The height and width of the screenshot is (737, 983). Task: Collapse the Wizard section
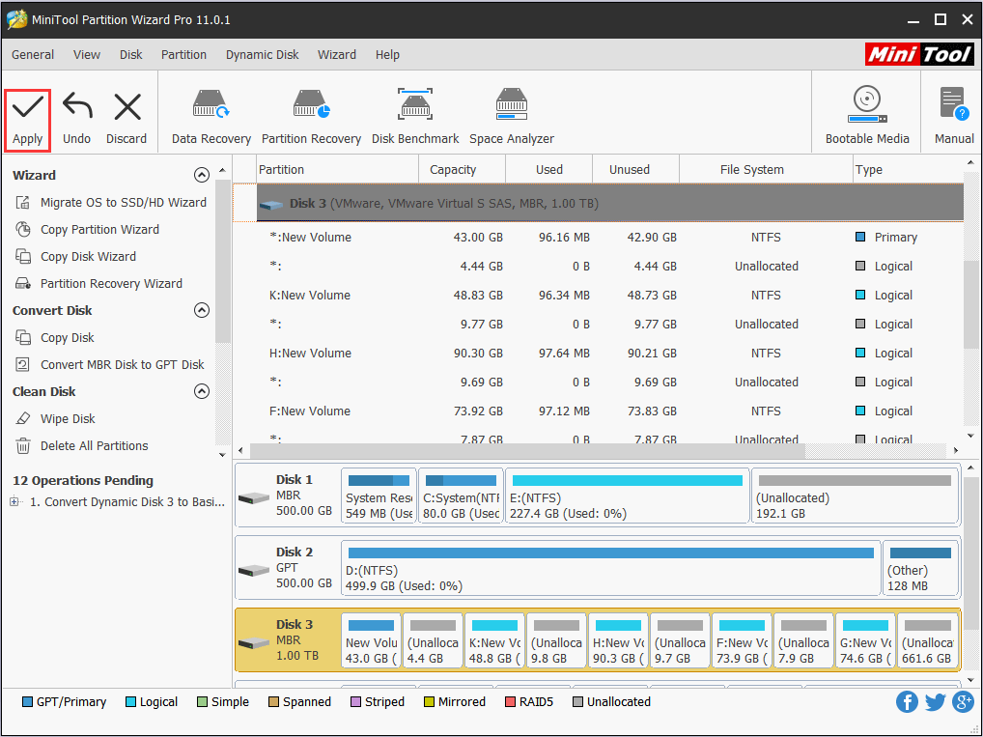pos(201,175)
